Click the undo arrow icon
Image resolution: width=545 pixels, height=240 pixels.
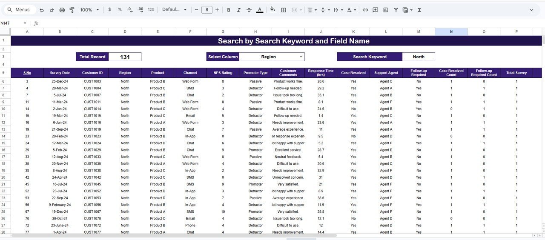[x=41, y=10]
